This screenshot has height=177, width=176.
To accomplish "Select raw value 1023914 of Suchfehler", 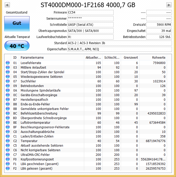I will pos(159,81).
